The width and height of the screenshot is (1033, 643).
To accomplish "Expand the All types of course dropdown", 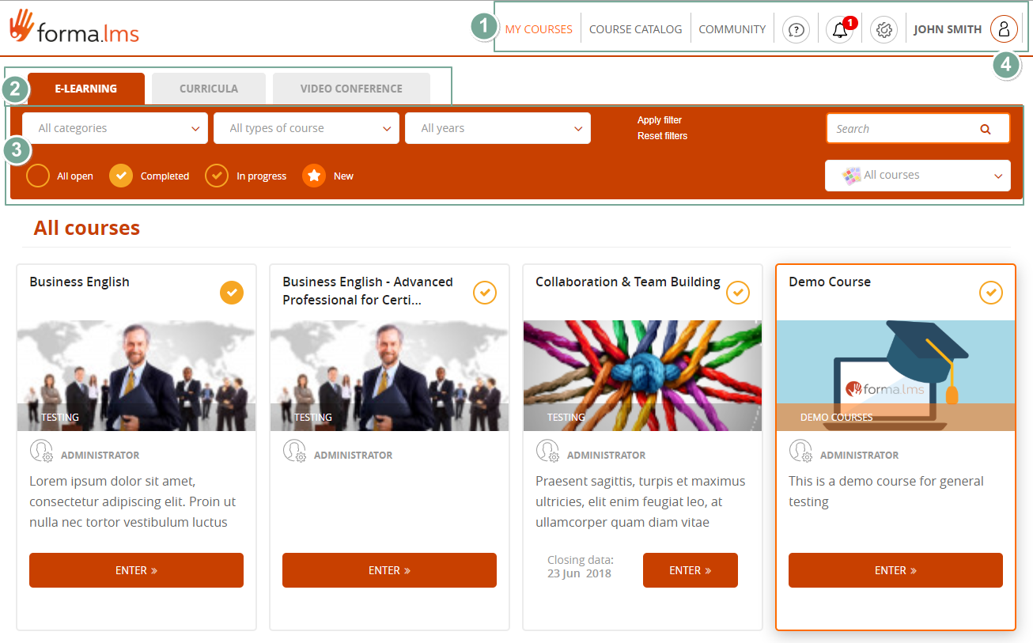I will click(x=306, y=127).
